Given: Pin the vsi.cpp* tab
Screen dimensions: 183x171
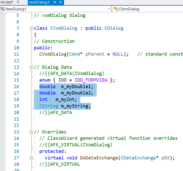Looking at the screenshot, I should (x=18, y=2).
